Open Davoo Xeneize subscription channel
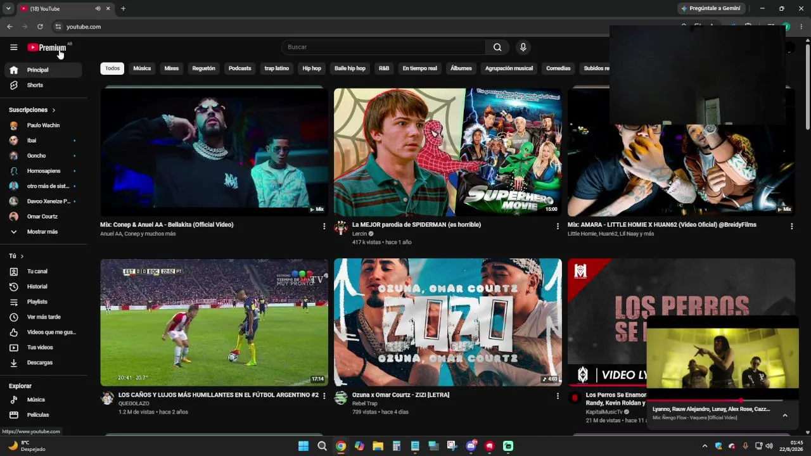The height and width of the screenshot is (456, 811). (x=43, y=201)
